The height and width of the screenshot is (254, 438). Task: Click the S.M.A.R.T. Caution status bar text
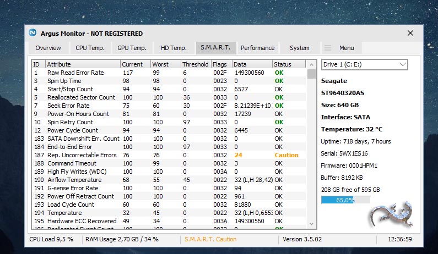click(210, 239)
